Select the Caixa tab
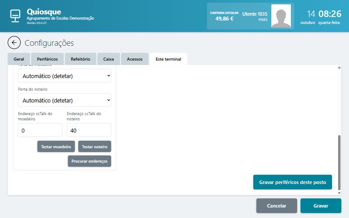349x218 pixels. click(x=109, y=59)
